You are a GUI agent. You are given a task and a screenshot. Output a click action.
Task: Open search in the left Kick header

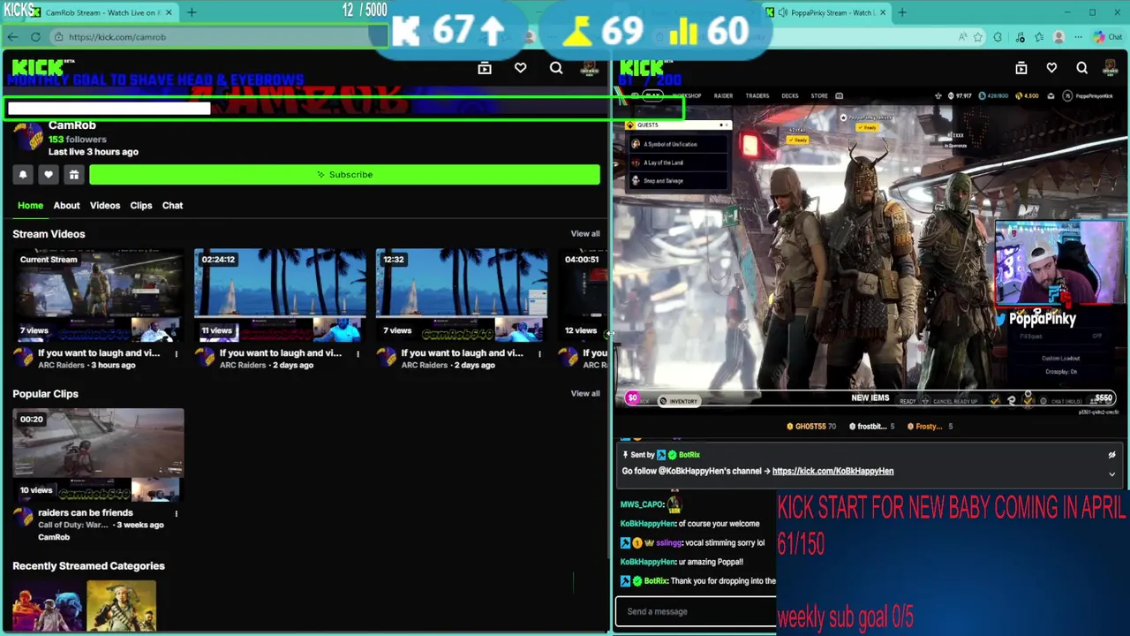pos(556,68)
